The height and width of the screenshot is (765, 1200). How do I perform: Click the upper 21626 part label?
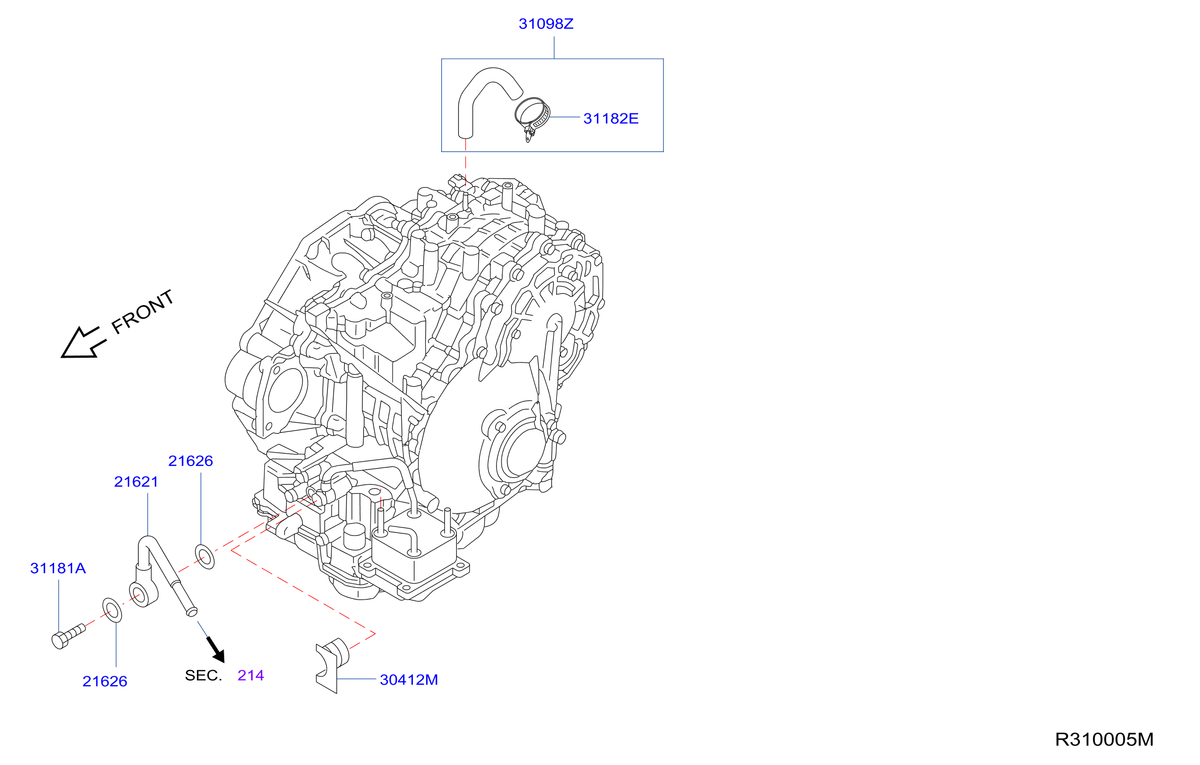[x=191, y=461]
